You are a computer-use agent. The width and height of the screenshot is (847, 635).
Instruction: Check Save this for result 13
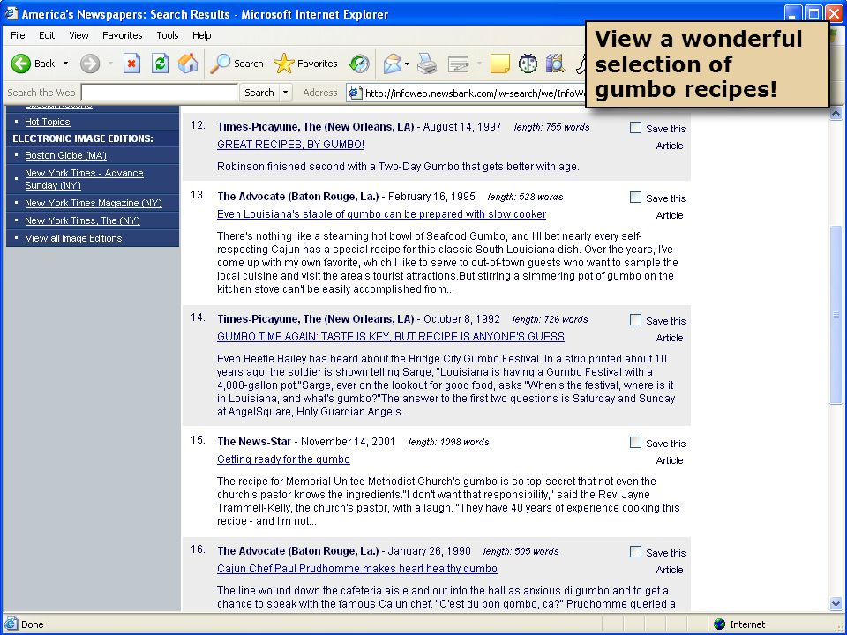click(x=636, y=198)
